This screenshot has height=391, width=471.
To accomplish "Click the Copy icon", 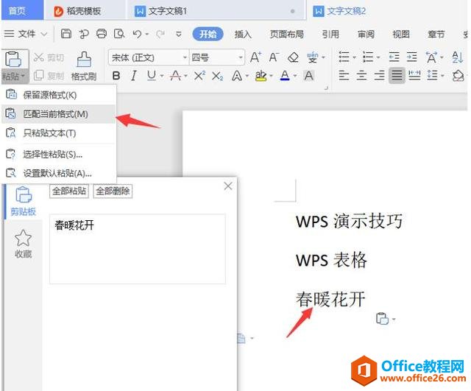I will 38,75.
